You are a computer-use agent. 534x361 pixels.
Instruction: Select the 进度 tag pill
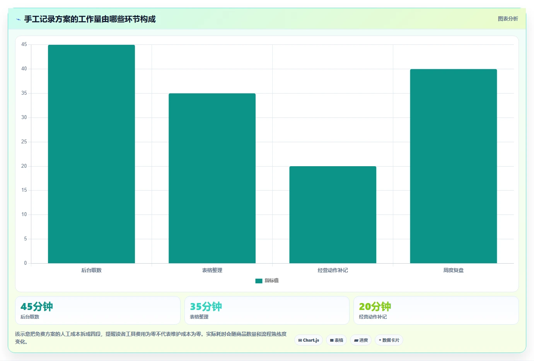pyautogui.click(x=361, y=340)
